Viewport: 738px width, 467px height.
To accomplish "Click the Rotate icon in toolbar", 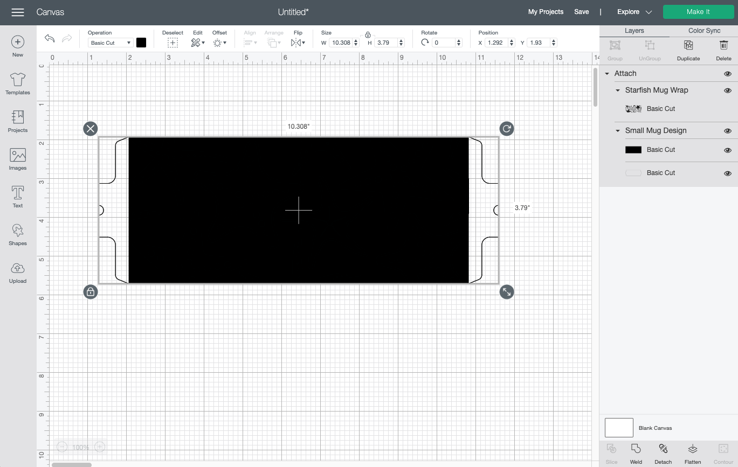I will 425,43.
